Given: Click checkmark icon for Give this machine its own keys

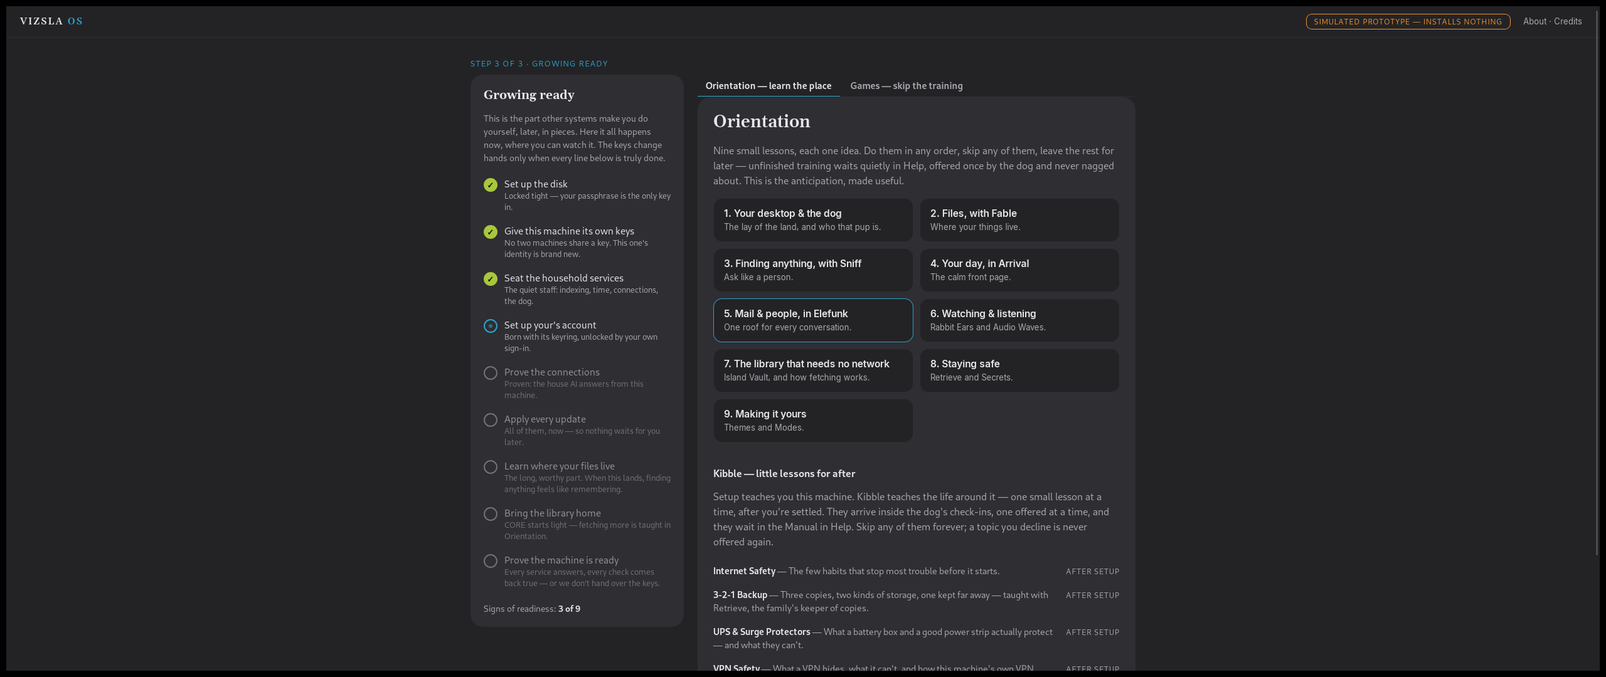Looking at the screenshot, I should pyautogui.click(x=491, y=232).
